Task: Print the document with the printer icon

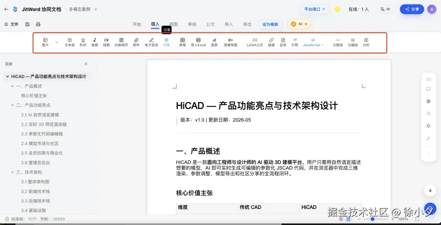Action: pyautogui.click(x=38, y=25)
